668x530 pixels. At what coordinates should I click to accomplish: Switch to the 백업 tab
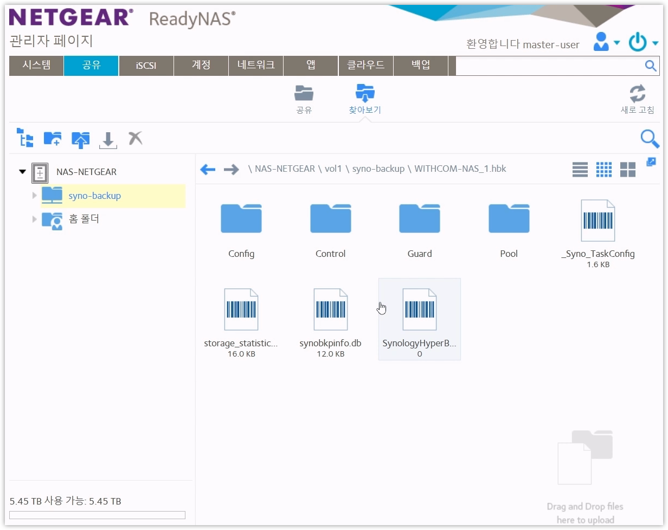421,66
